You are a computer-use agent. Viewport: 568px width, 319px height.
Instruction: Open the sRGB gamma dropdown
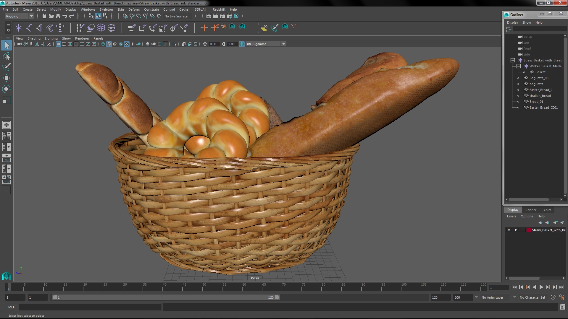tap(283, 44)
